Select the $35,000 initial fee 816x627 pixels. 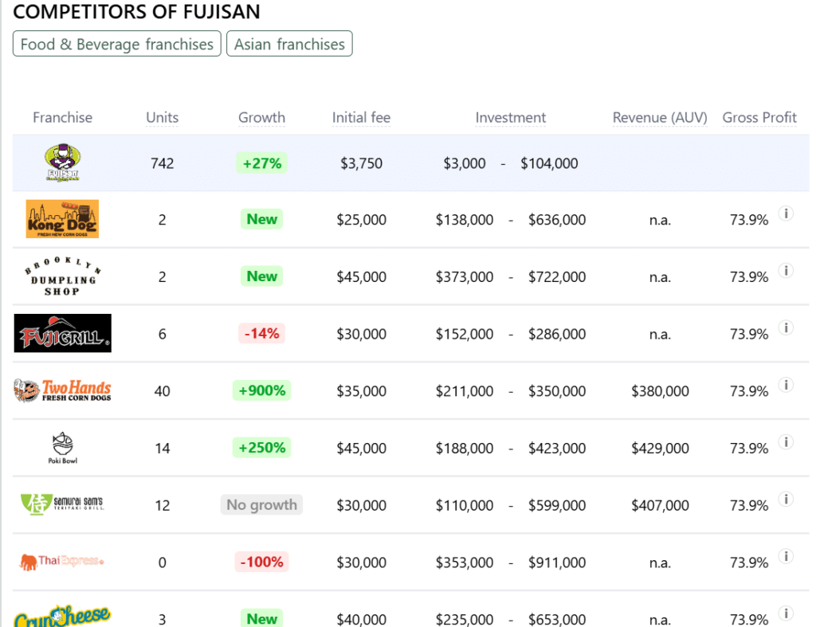coord(361,391)
